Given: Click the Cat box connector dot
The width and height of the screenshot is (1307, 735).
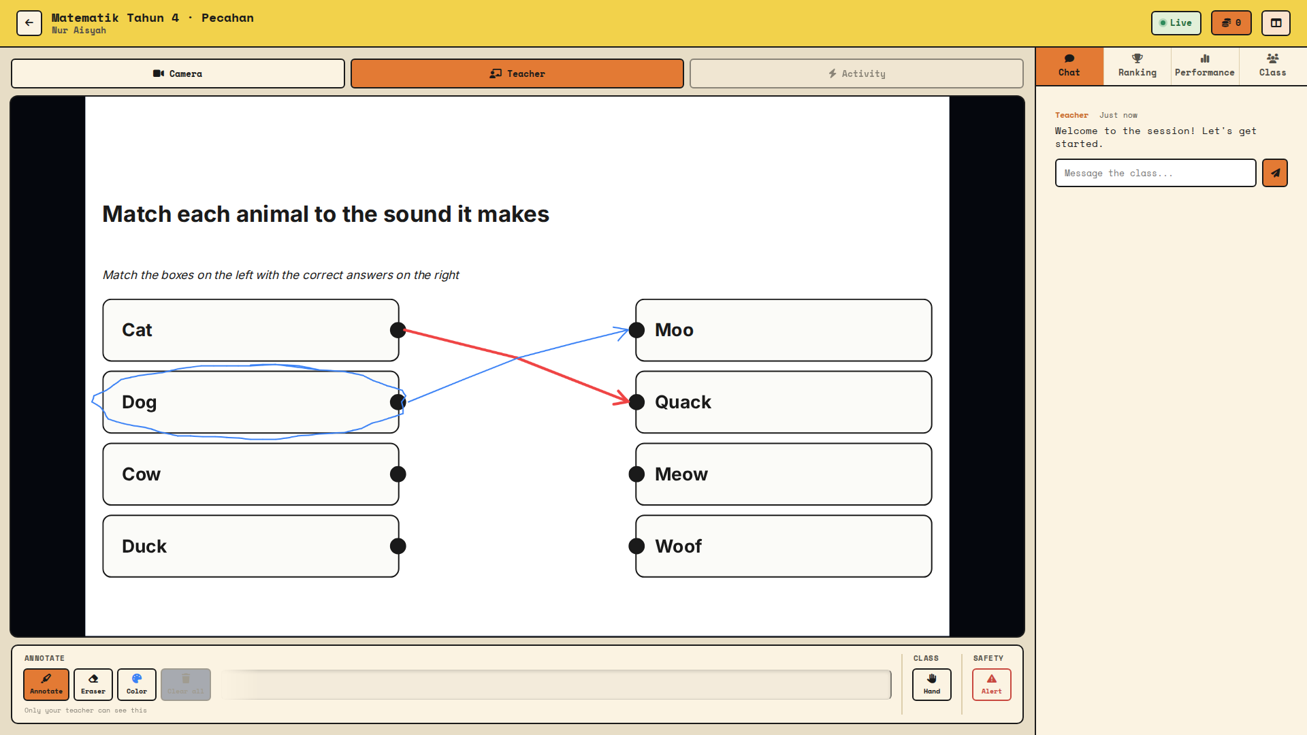Looking at the screenshot, I should (398, 330).
